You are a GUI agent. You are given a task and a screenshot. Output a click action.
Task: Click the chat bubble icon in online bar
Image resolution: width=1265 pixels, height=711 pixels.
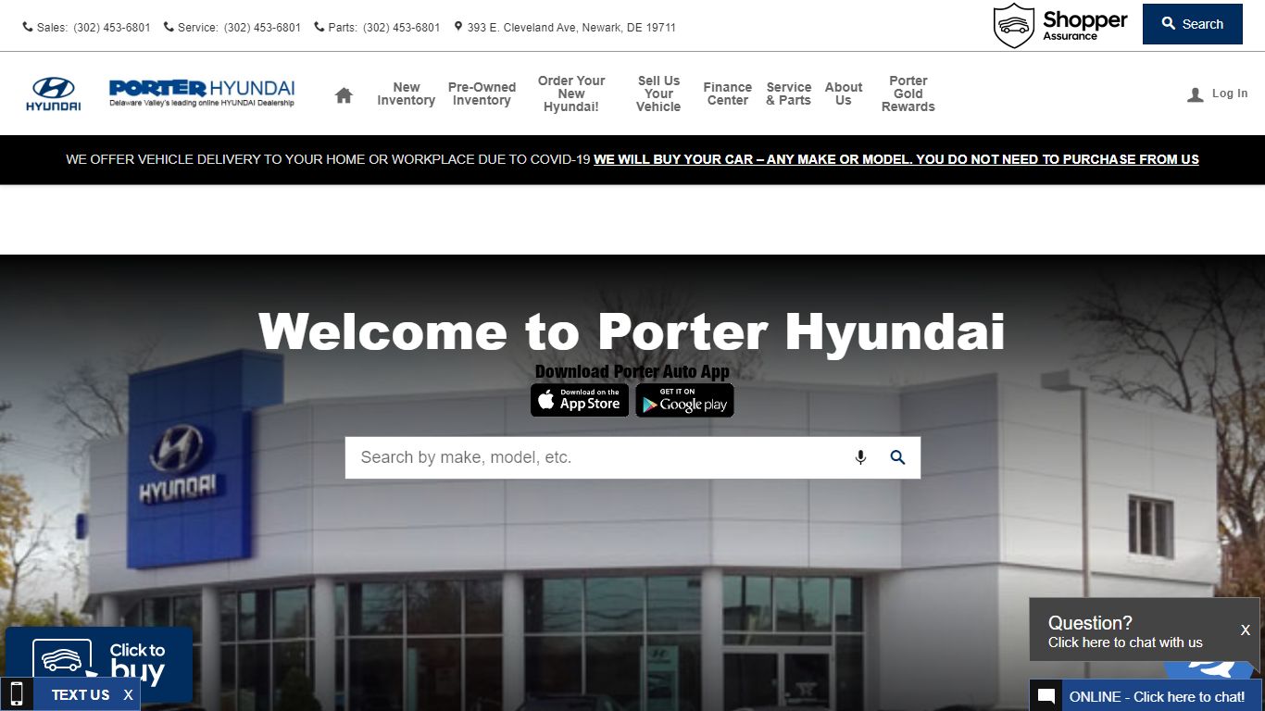[x=1046, y=696]
